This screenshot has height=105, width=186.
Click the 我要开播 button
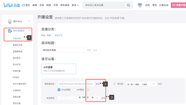click(178, 5)
